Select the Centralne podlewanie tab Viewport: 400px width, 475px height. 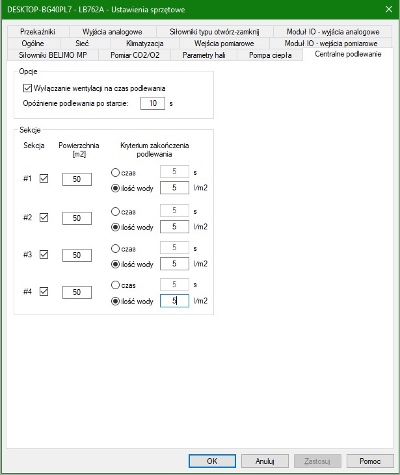[x=348, y=54]
